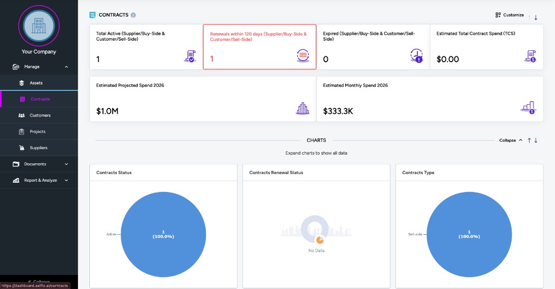Screen dimensions: 555x289
Task: Click the CHARTS section heading
Action: coord(317,140)
